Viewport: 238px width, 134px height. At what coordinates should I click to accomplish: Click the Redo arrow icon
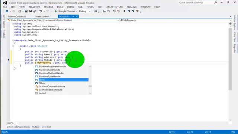coord(48,11)
